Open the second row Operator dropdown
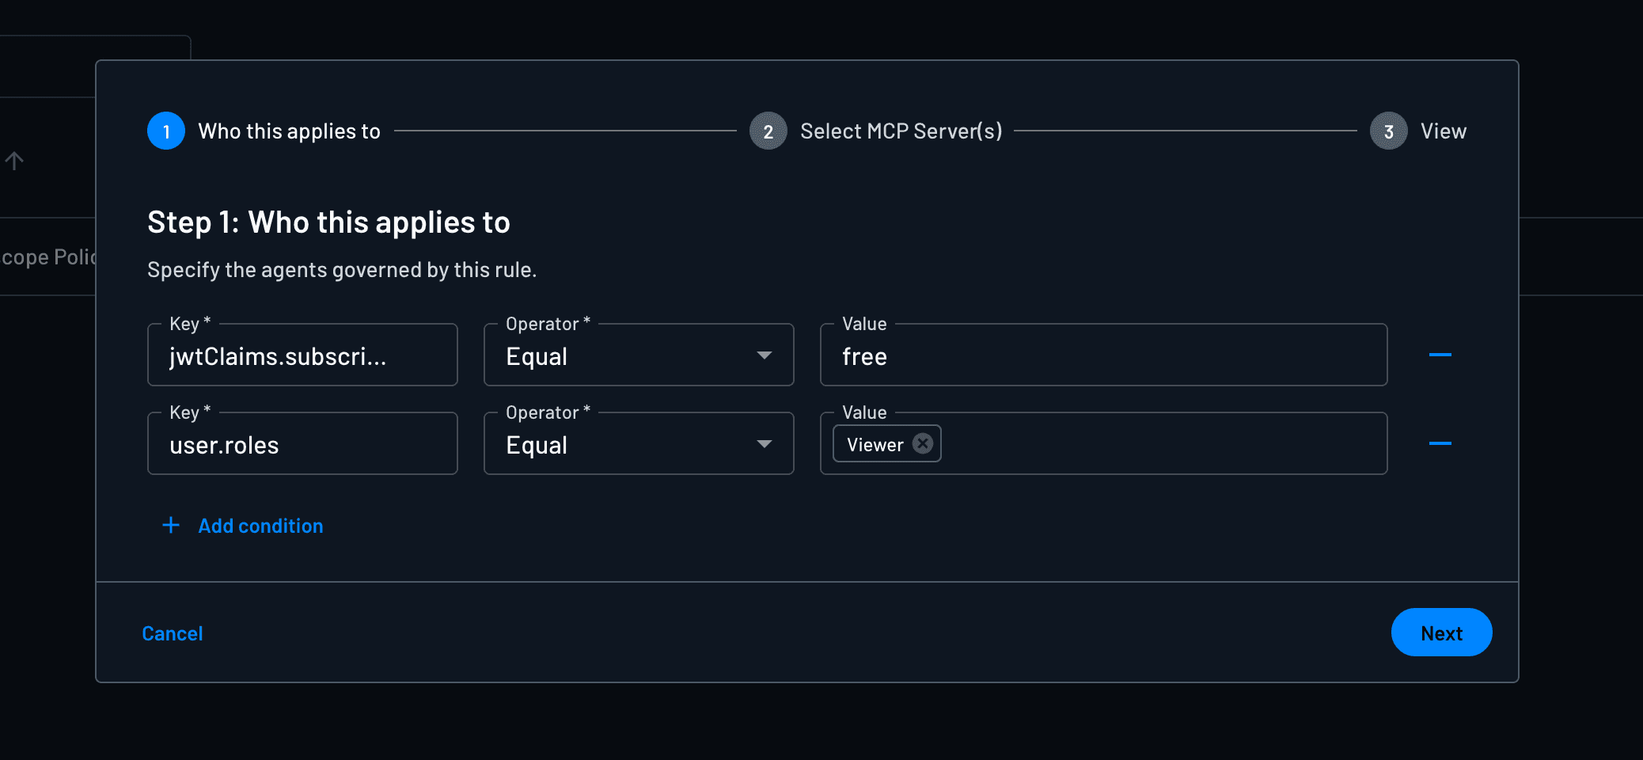 [638, 444]
